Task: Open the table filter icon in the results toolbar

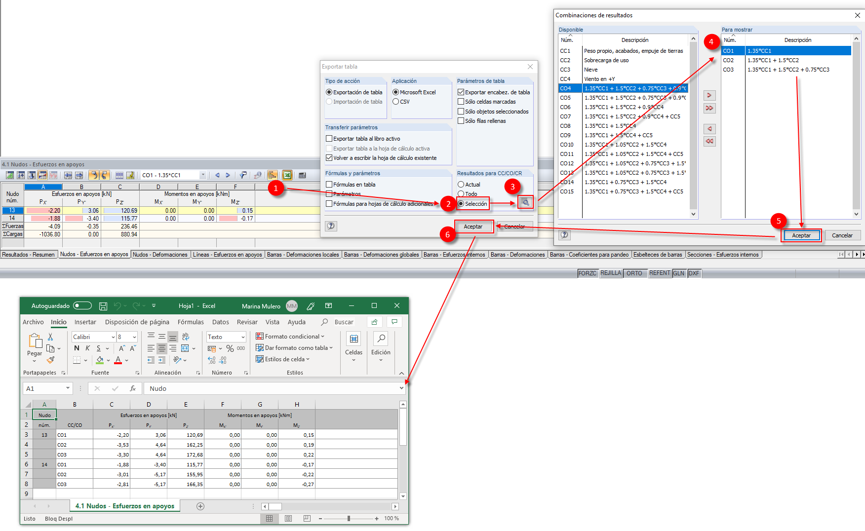Action: click(242, 175)
